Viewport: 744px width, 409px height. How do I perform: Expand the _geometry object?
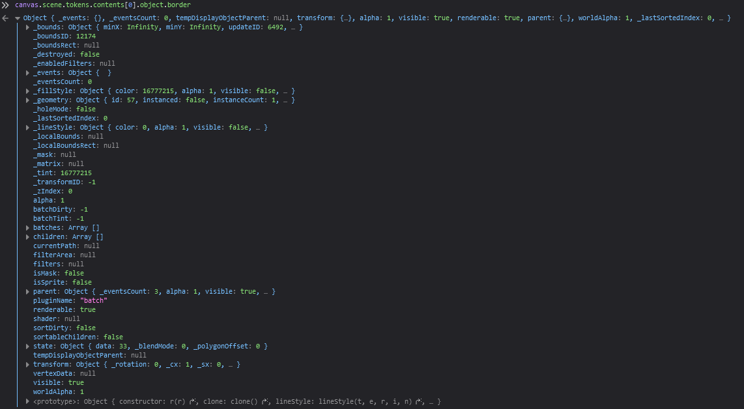pos(26,100)
